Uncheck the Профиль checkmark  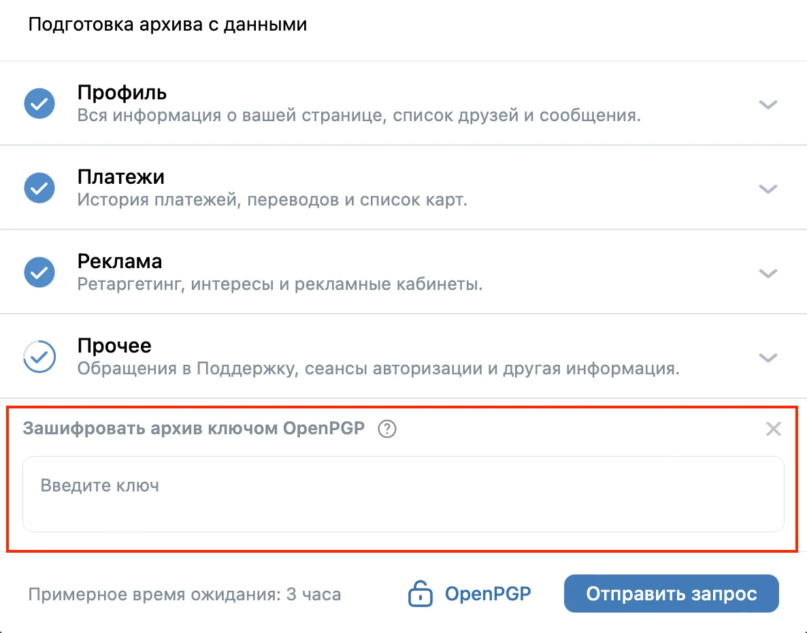(39, 104)
